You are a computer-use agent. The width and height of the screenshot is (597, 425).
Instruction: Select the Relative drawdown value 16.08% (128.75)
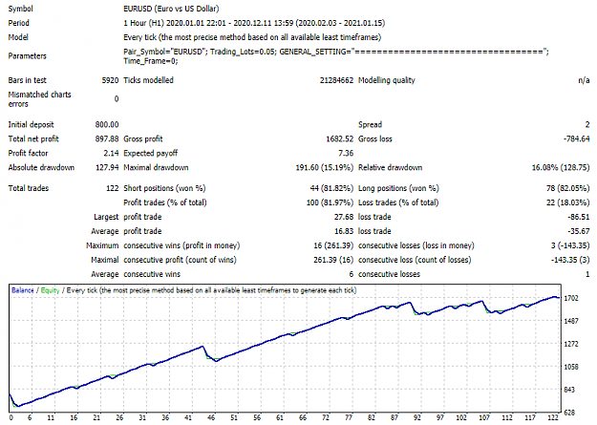(561, 167)
